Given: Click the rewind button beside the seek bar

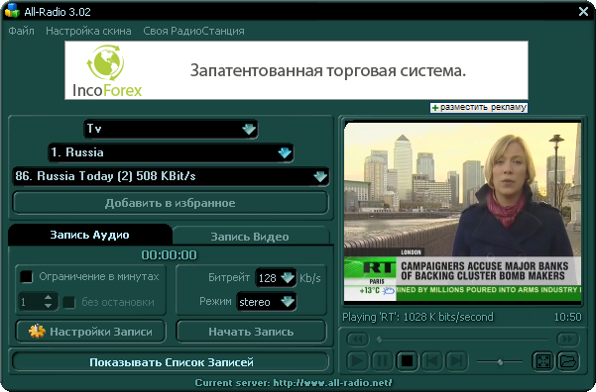Looking at the screenshot, I should tap(358, 339).
